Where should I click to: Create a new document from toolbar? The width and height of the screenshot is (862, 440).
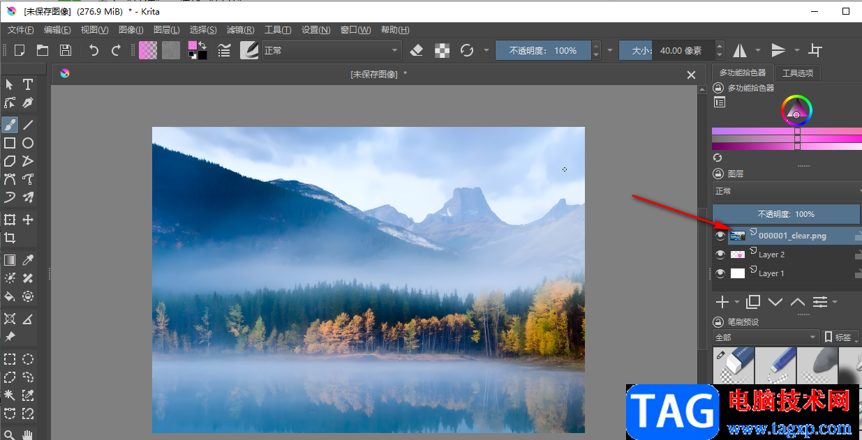(20, 50)
